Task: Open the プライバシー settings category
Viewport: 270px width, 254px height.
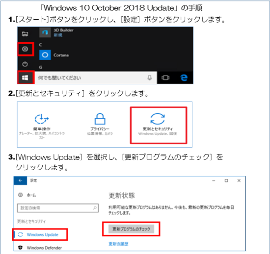Action: [x=100, y=124]
